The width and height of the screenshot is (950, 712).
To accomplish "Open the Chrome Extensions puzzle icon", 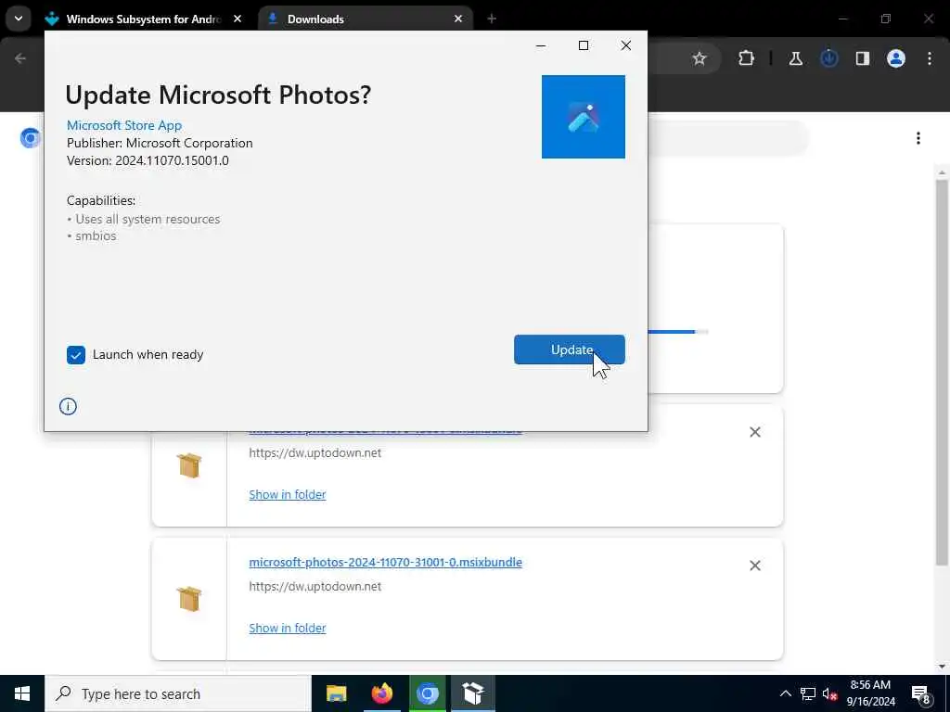I will coord(747,58).
